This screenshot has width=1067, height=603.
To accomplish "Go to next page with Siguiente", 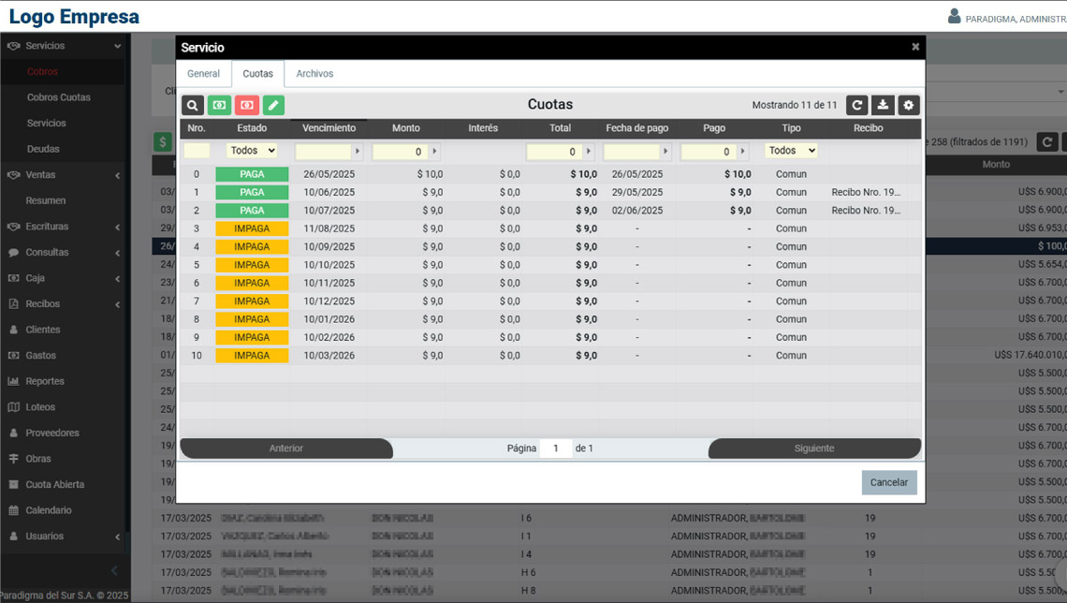I will 813,449.
